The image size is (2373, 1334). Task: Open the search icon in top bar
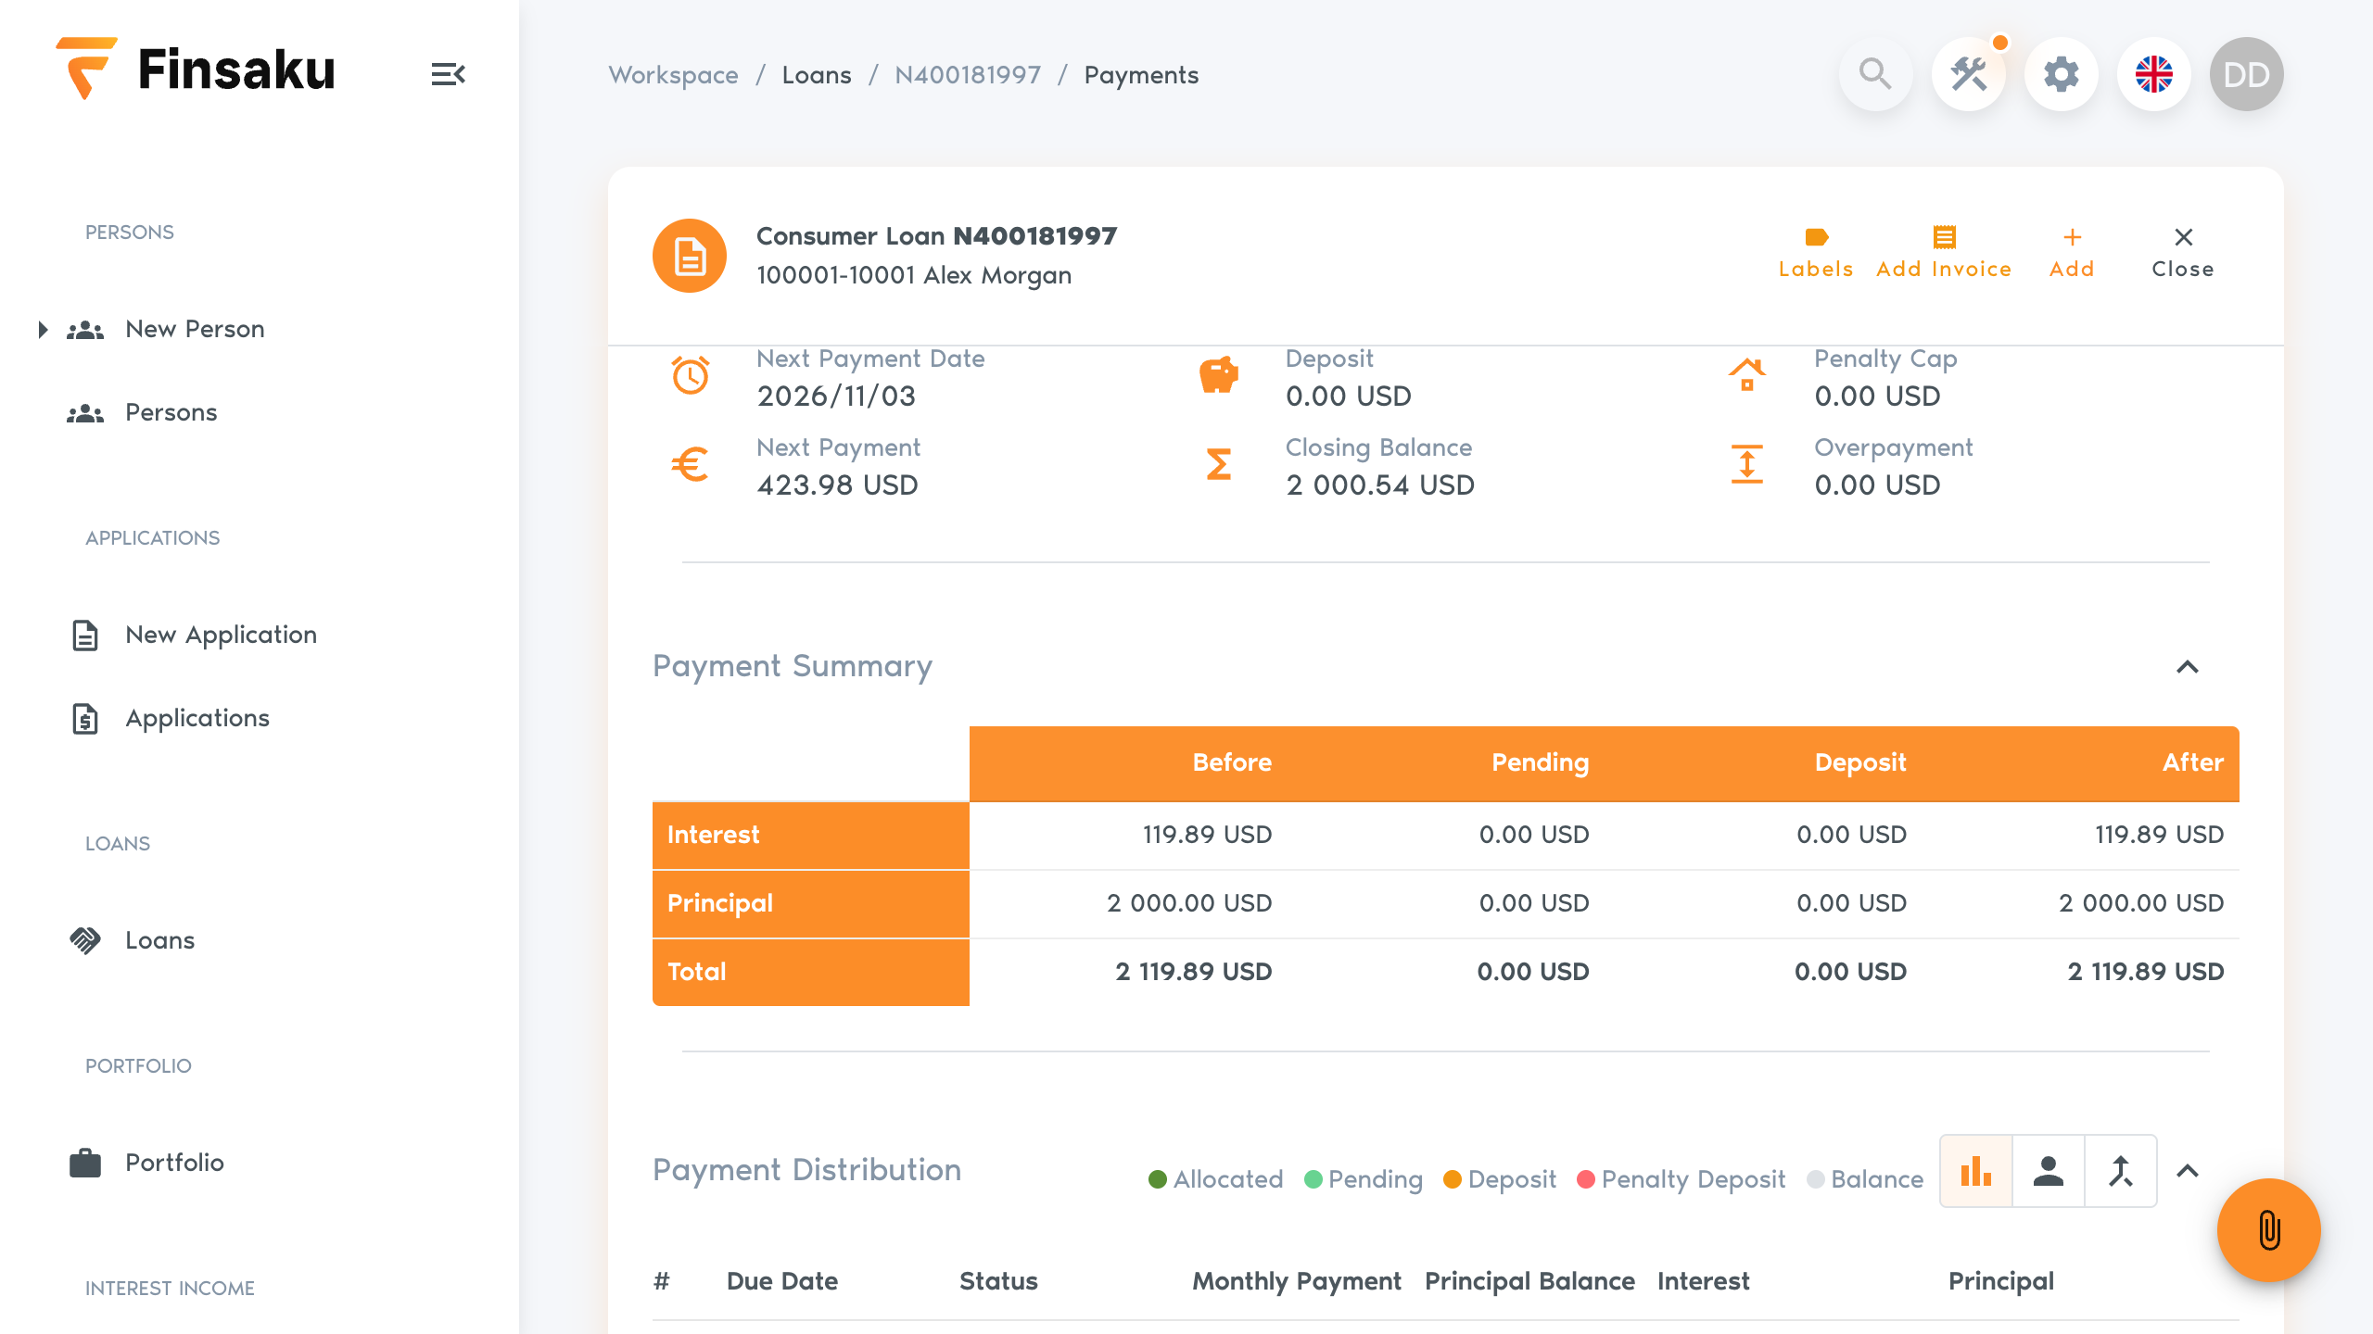(1875, 74)
